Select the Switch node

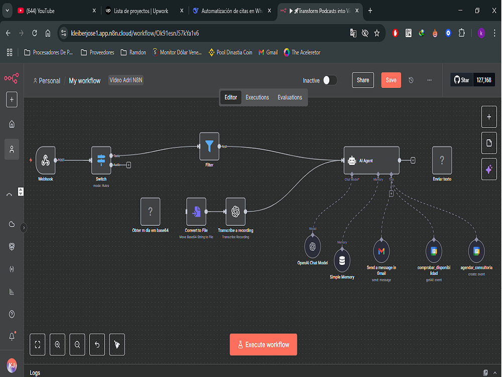(x=101, y=160)
